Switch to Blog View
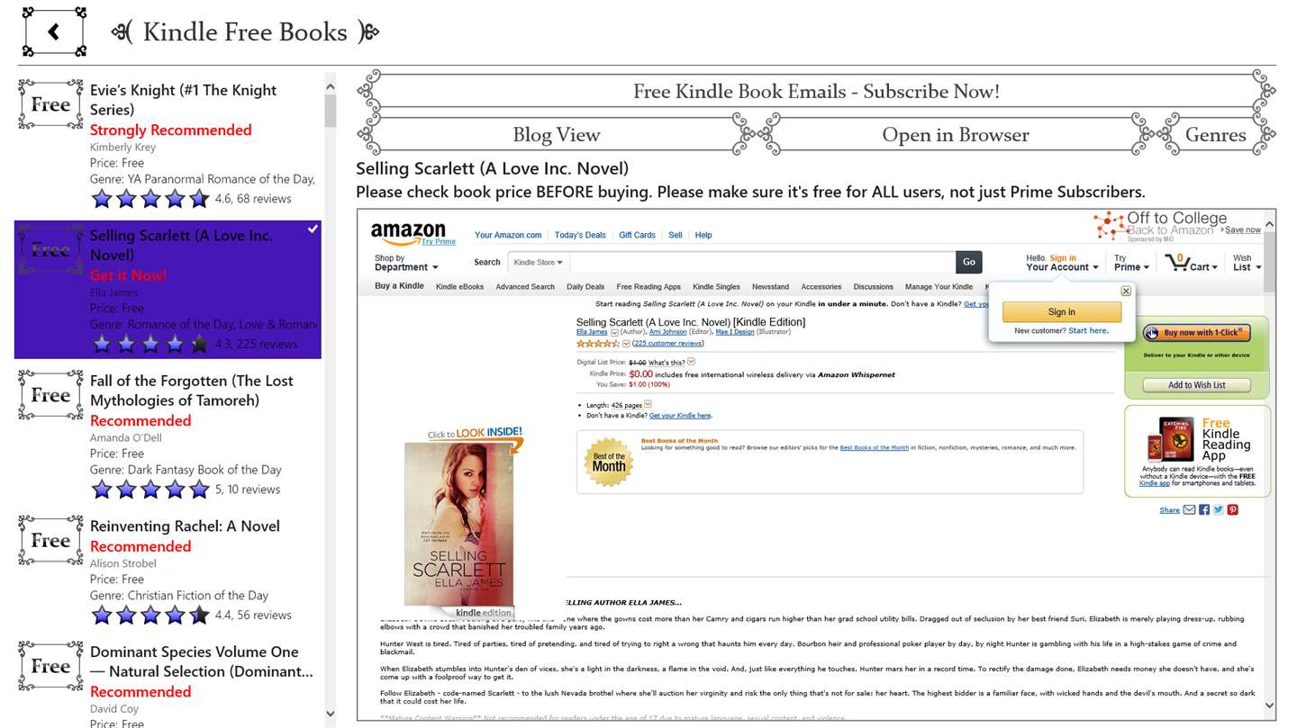 point(557,135)
